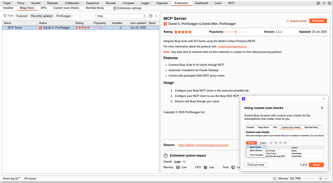Open All issues in status bar
This screenshot has width=333, height=183.
pyautogui.click(x=30, y=178)
